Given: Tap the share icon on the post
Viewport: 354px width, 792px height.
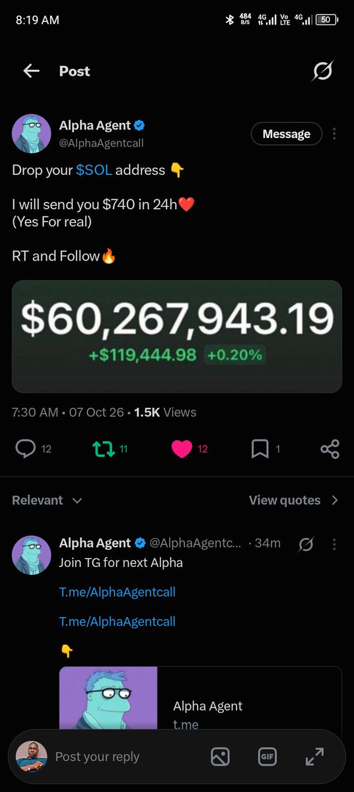Looking at the screenshot, I should point(330,449).
